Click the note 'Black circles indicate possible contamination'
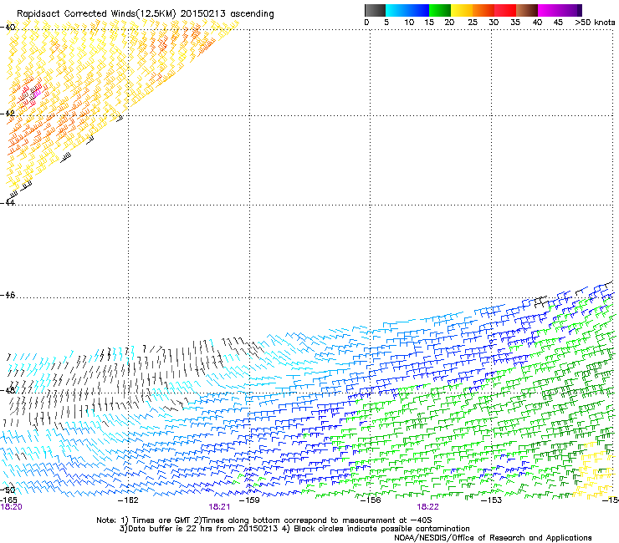Image resolution: width=619 pixels, height=543 pixels. [381, 529]
